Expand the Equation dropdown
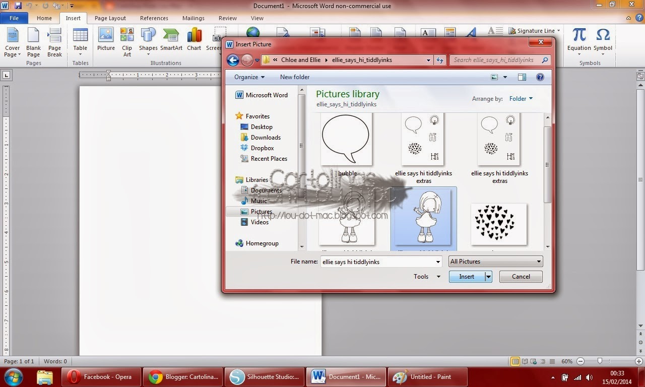 pos(579,42)
